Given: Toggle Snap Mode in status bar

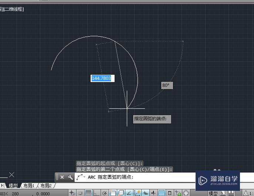Looking at the screenshot, I should click(x=80, y=193).
